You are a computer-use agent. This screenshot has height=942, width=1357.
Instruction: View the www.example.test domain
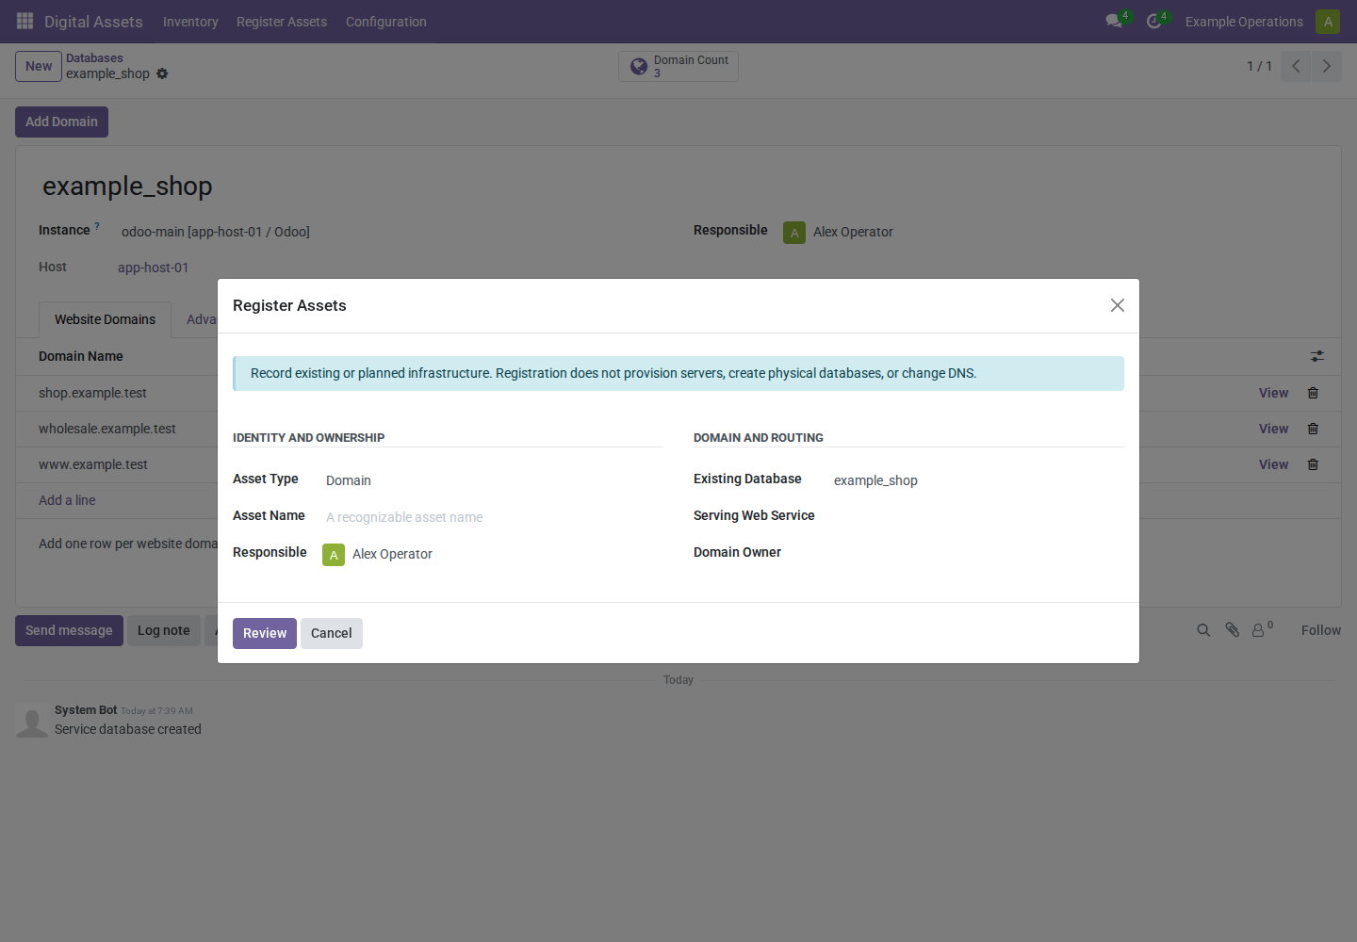coord(1273,464)
